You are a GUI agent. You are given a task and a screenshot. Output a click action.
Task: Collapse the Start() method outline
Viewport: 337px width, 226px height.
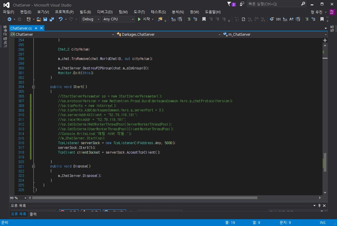click(x=33, y=87)
